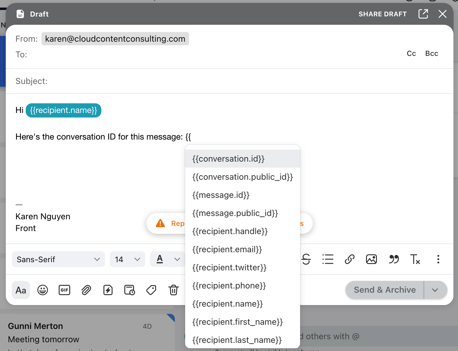Open the font size 14 dropdown
Viewport: 458px width, 351px height.
[x=127, y=259]
